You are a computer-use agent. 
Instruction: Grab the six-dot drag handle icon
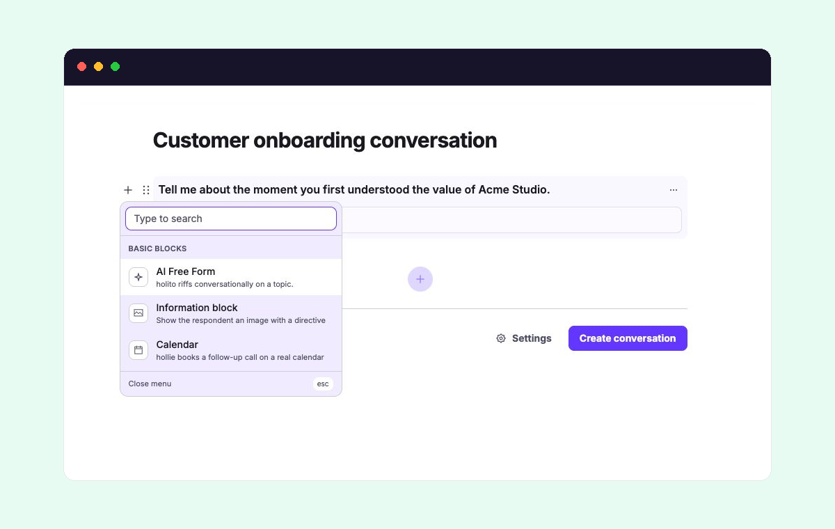(x=146, y=190)
